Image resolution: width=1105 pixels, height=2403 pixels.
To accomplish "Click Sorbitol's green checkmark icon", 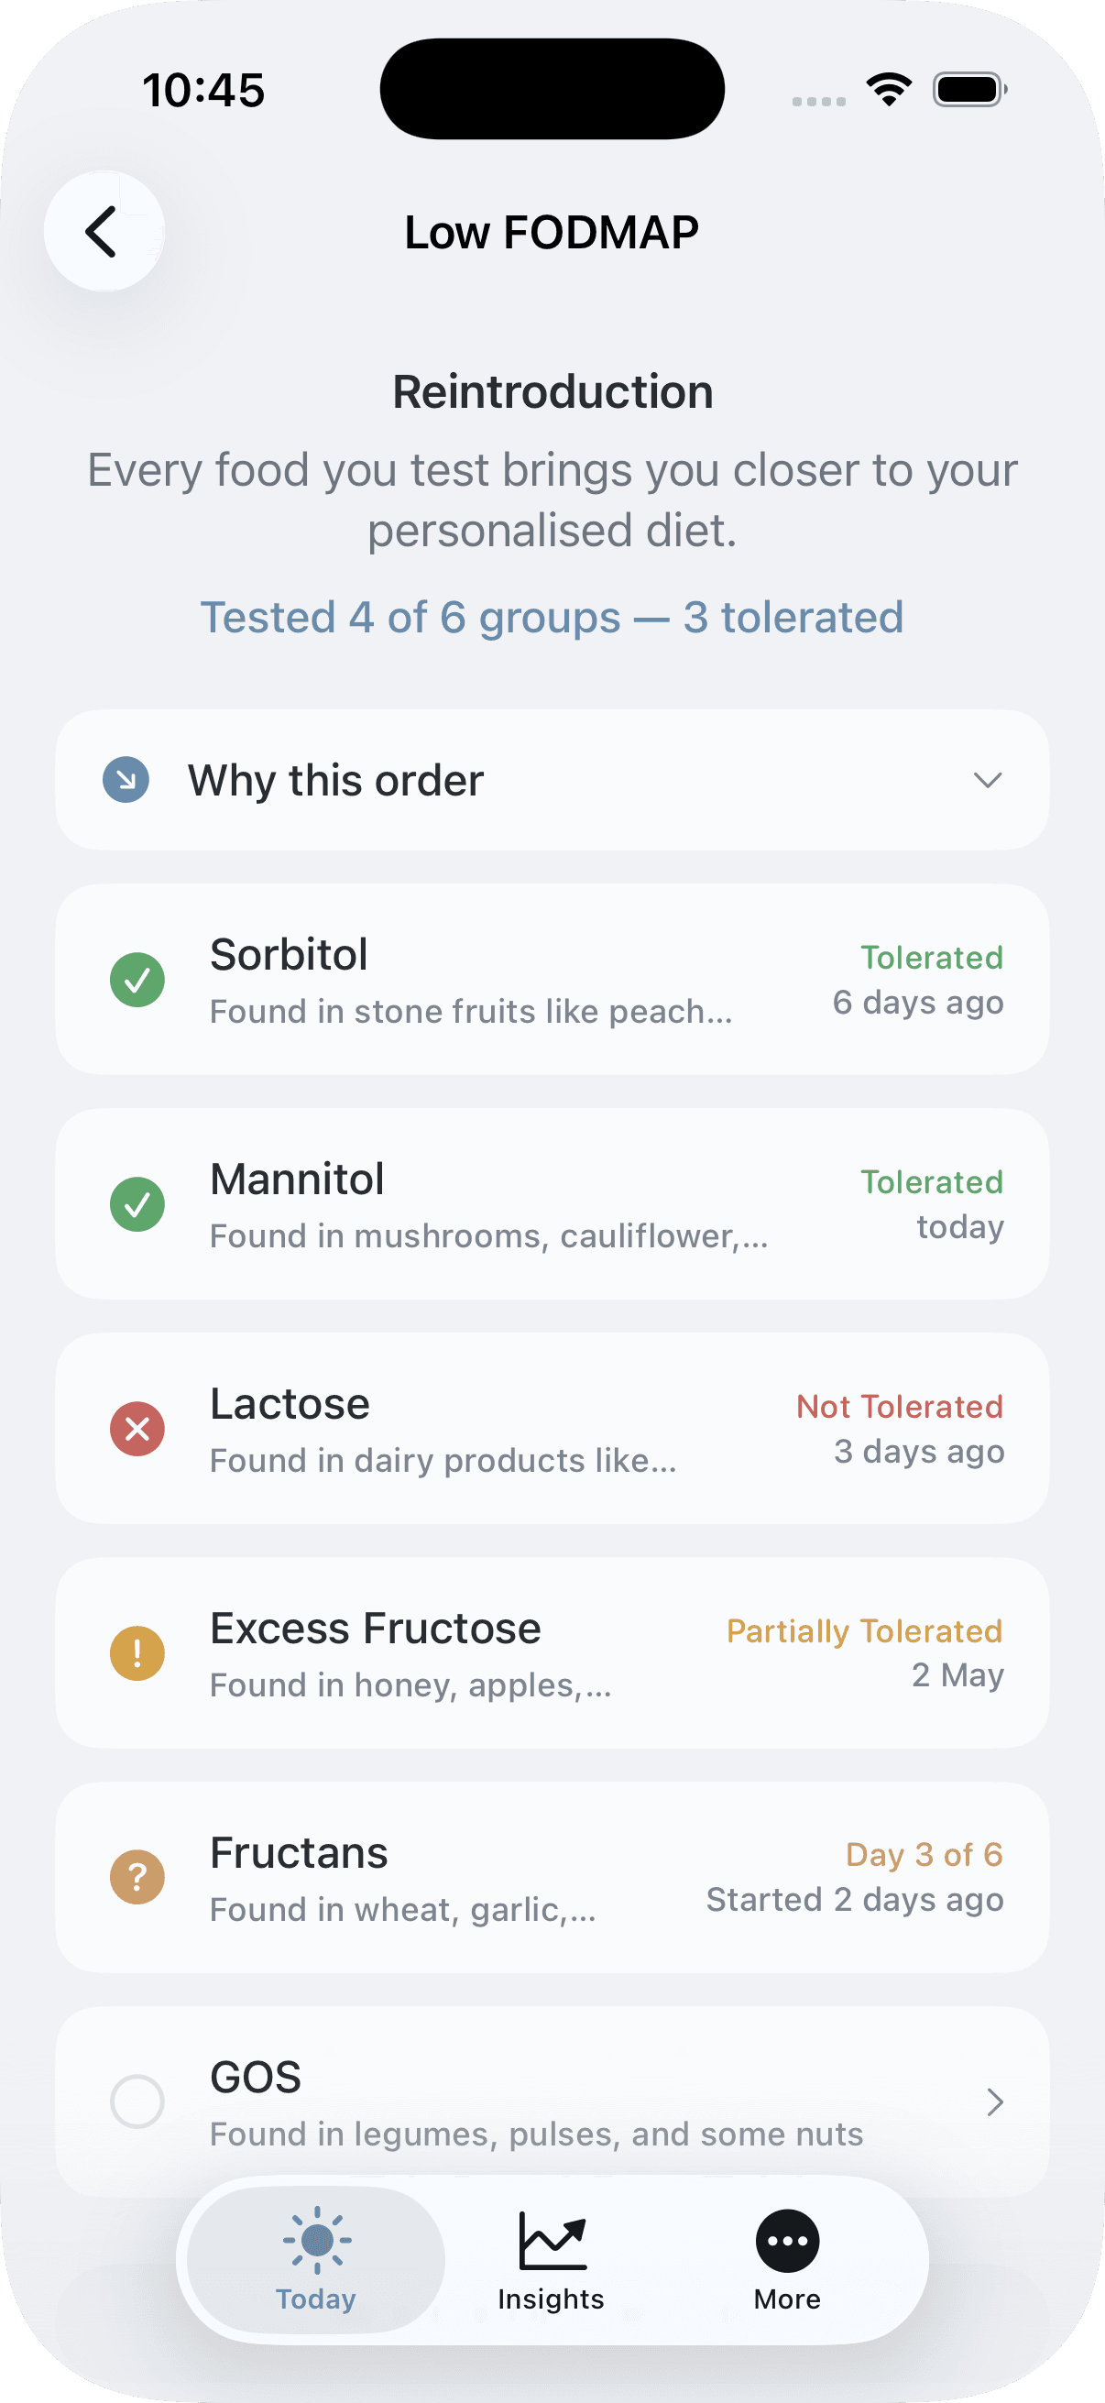I will pos(137,980).
